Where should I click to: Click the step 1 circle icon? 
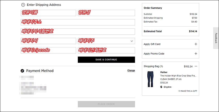click(23, 5)
